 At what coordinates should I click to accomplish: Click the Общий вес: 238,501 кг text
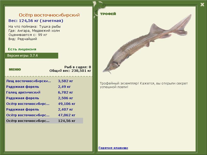click(x=70, y=71)
